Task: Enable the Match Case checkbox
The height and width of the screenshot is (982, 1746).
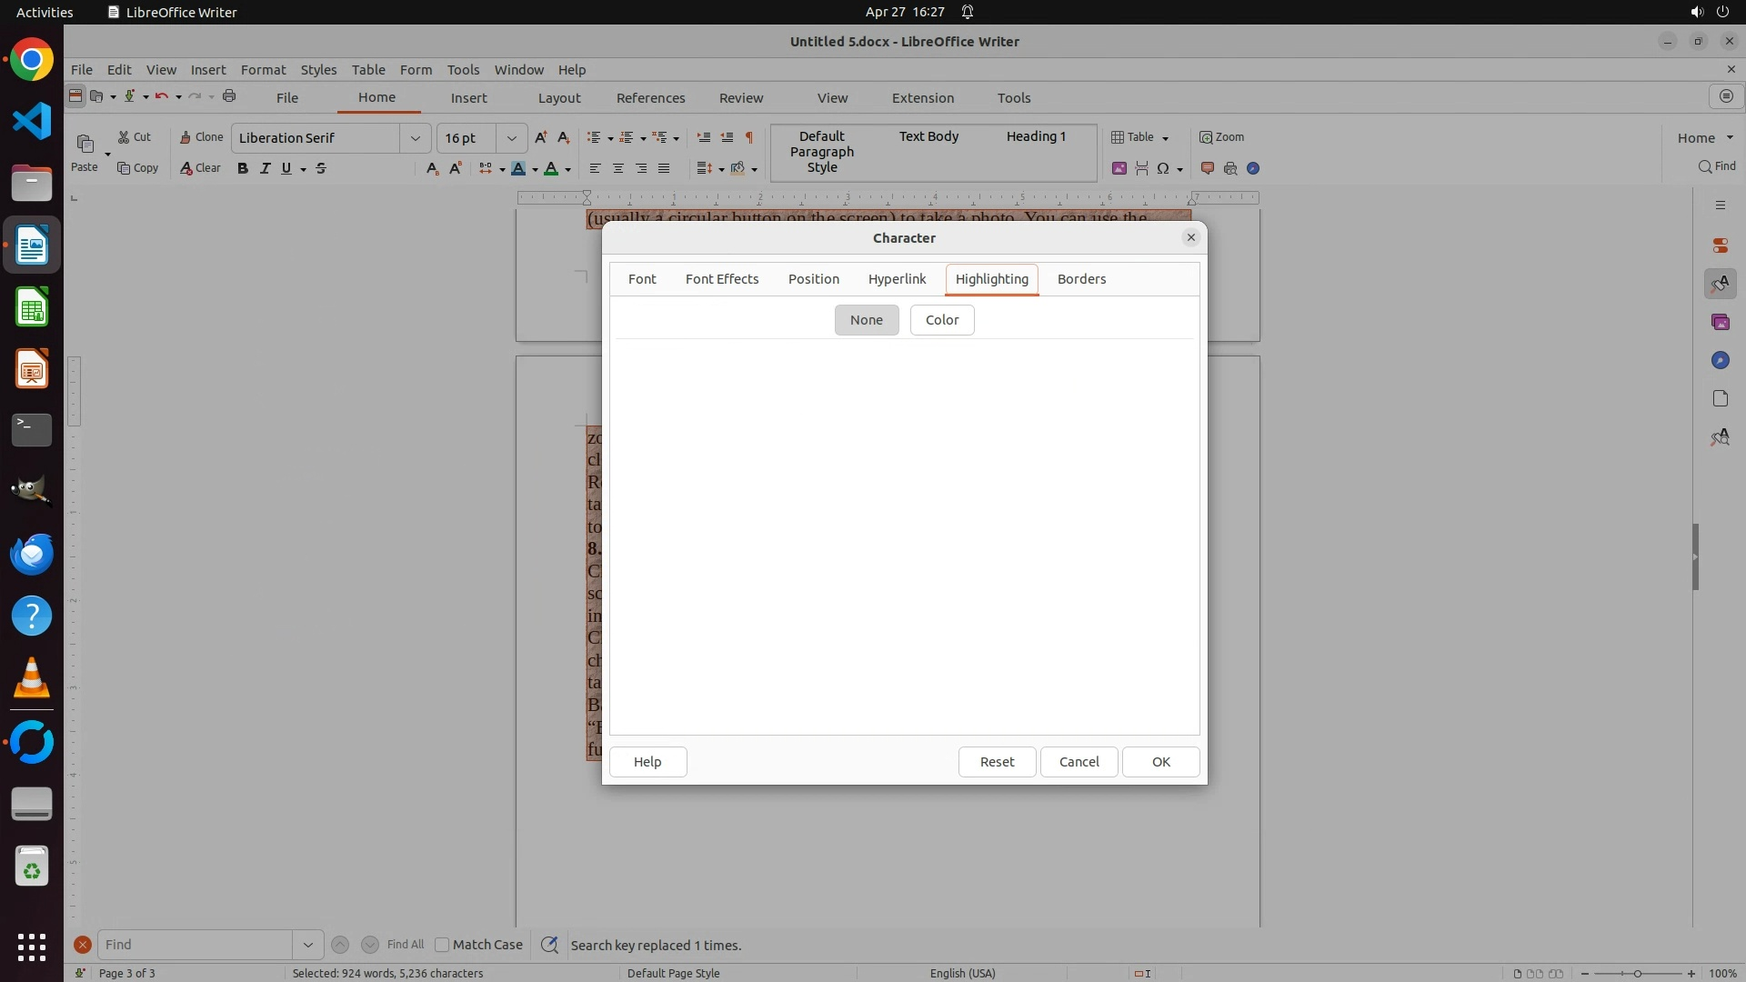Action: click(x=442, y=945)
